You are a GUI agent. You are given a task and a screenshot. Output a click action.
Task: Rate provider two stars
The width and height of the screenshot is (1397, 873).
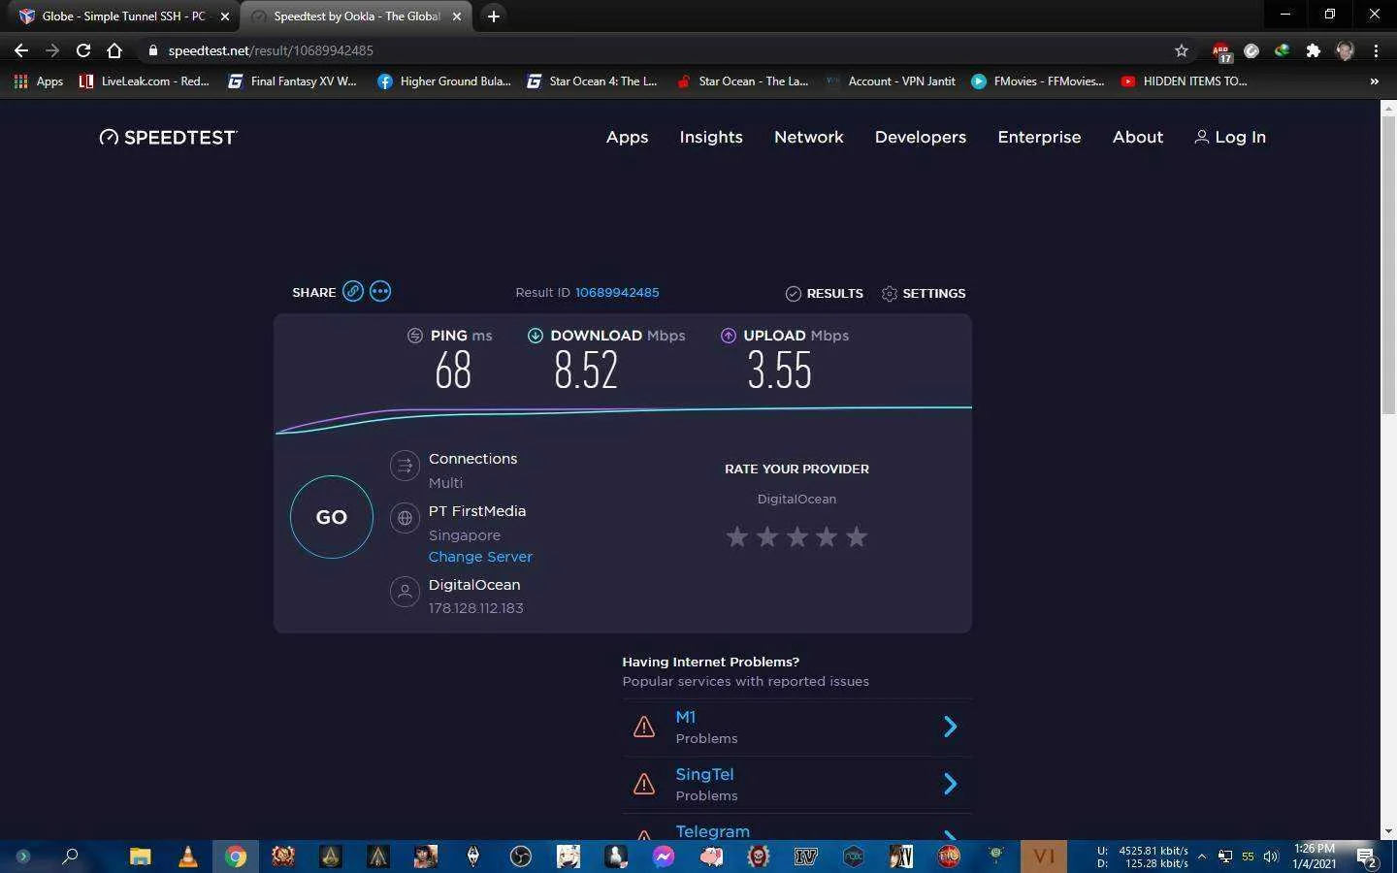pyautogui.click(x=767, y=536)
